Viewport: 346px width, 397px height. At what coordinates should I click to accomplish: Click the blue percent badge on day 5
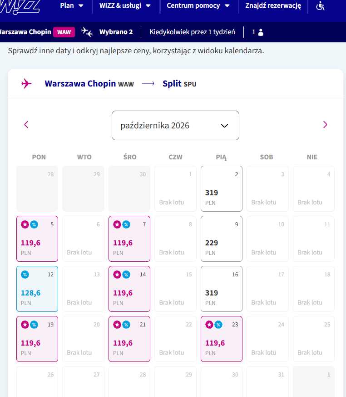point(34,224)
